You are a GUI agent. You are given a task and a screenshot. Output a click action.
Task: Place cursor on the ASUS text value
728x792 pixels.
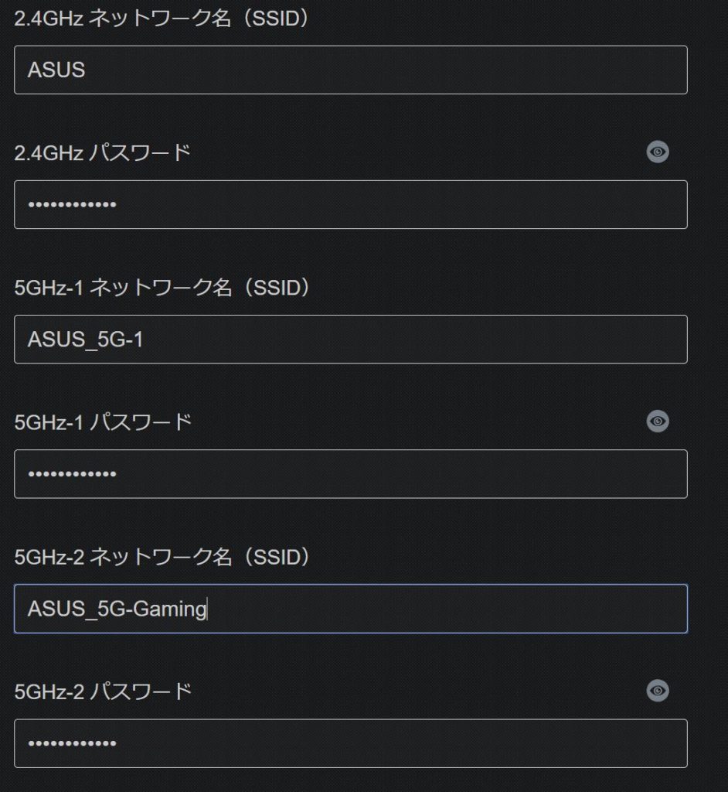pos(56,70)
